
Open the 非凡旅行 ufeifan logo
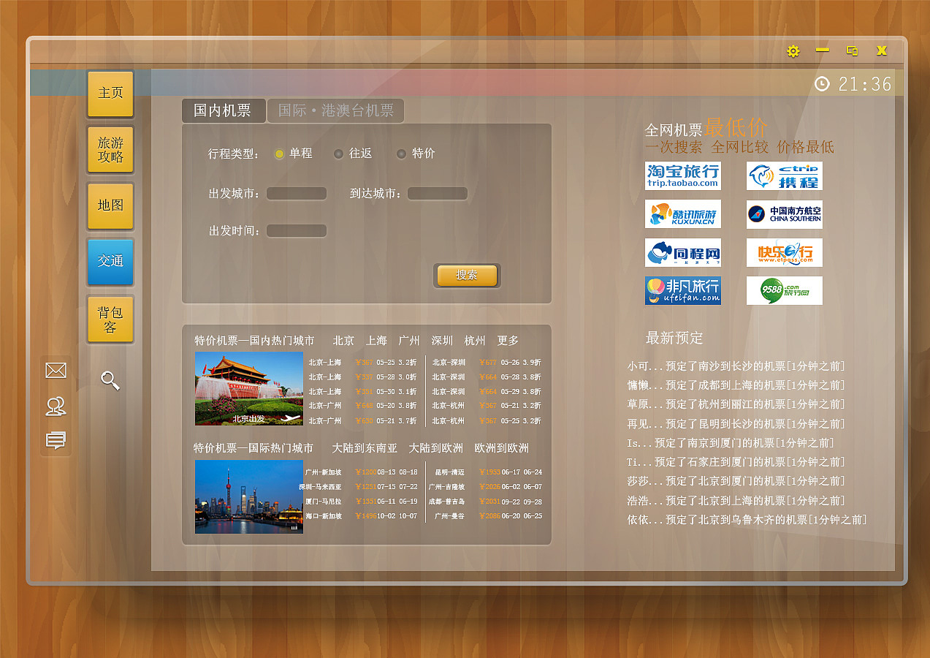683,290
